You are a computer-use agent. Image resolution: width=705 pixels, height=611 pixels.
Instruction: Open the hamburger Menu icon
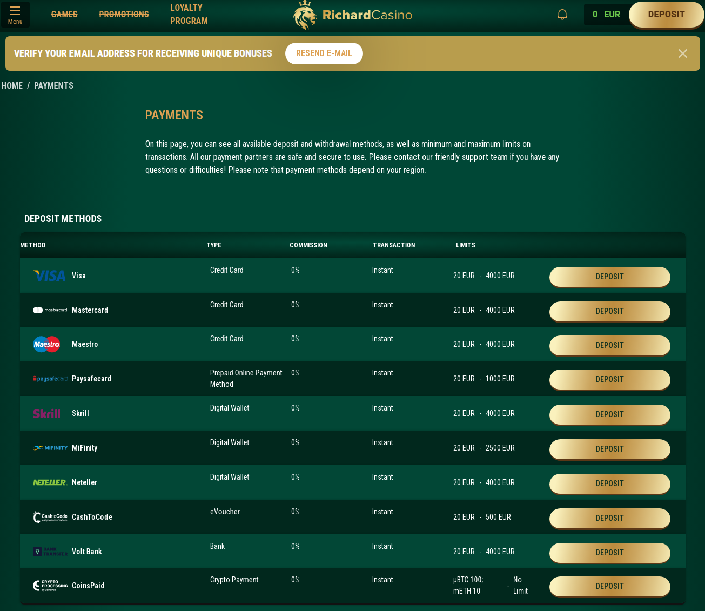pos(15,15)
